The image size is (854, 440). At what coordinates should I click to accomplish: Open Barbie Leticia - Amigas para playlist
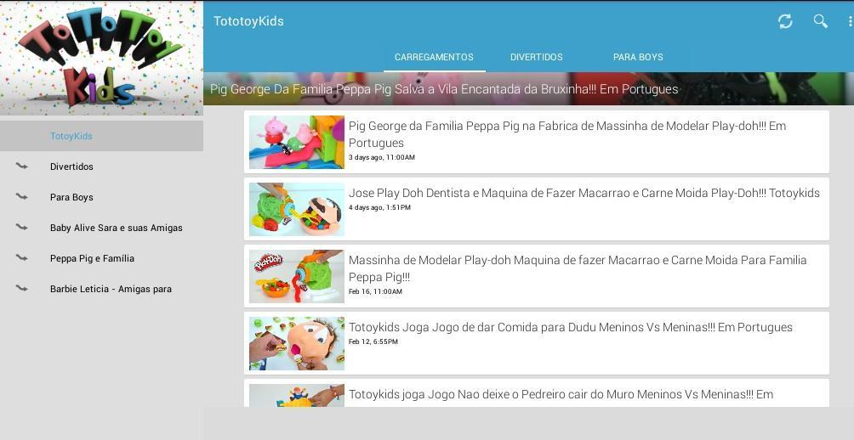coord(101,289)
